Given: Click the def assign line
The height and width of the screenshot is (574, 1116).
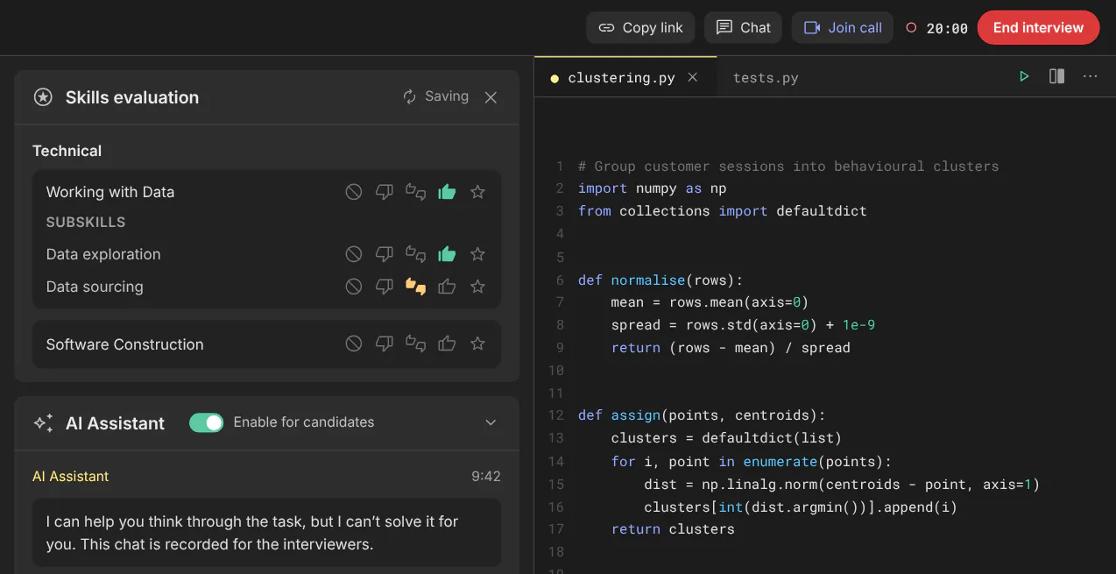Looking at the screenshot, I should pos(702,415).
